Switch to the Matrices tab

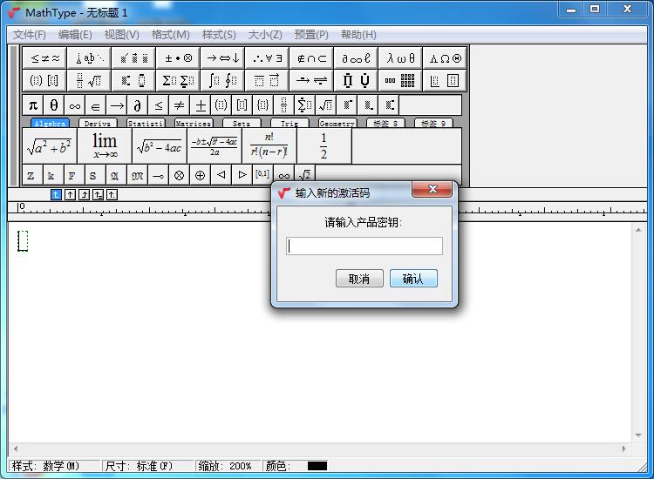[194, 124]
